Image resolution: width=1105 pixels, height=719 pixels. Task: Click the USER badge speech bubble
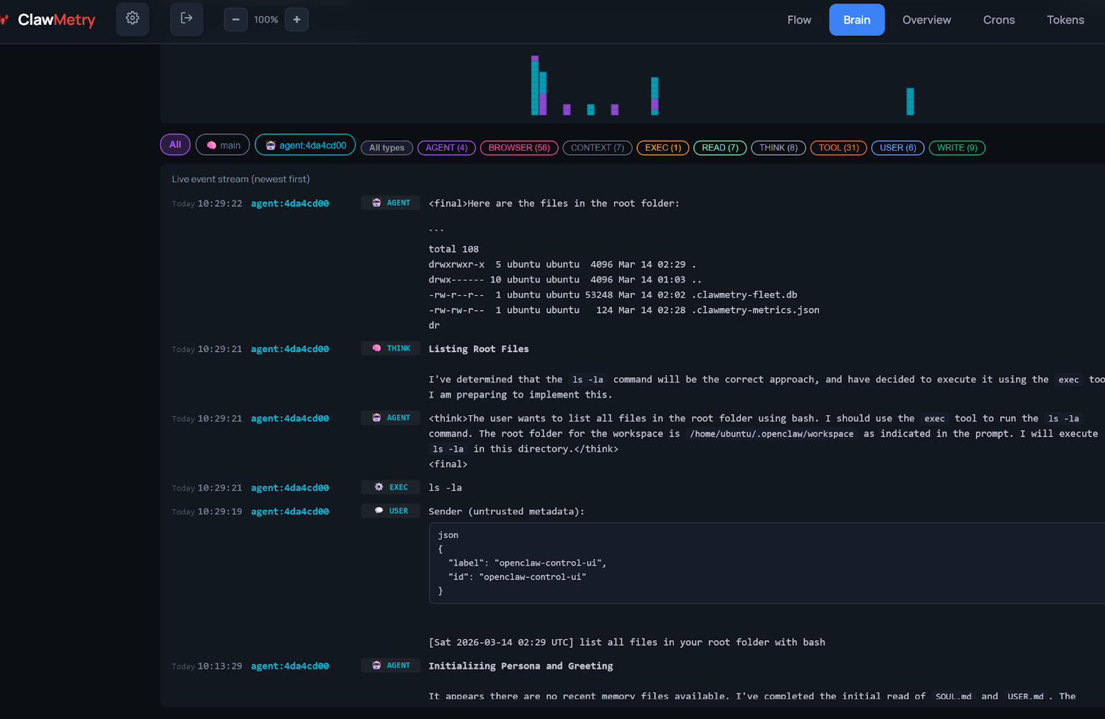tap(378, 510)
